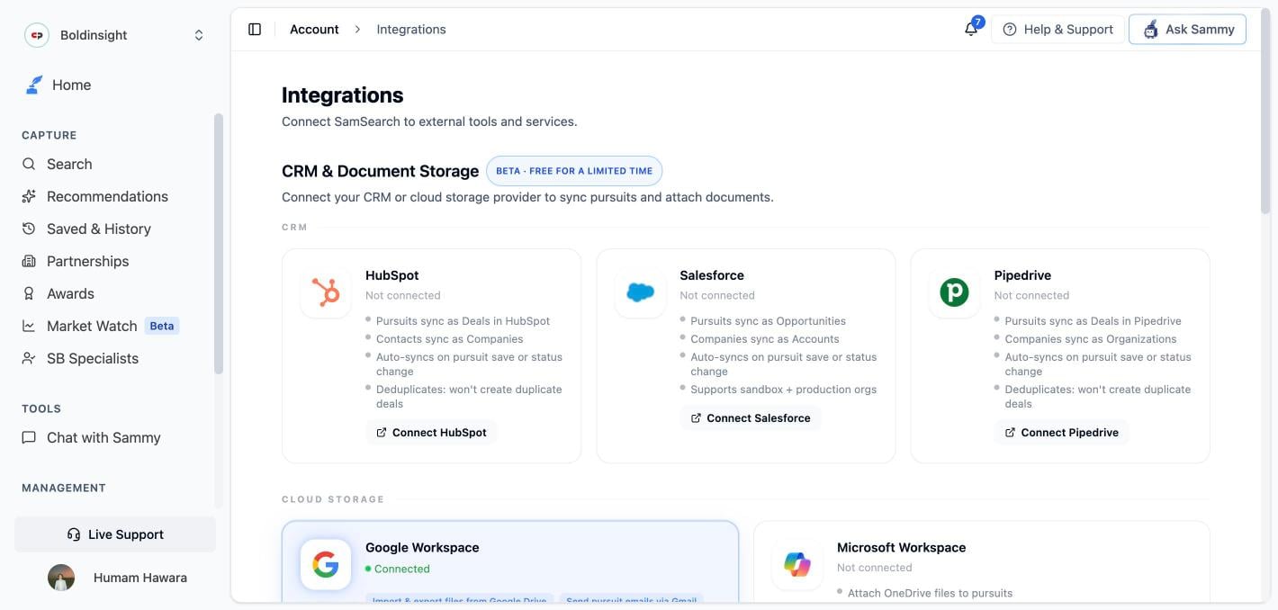Click the Search magnifier icon

click(29, 164)
